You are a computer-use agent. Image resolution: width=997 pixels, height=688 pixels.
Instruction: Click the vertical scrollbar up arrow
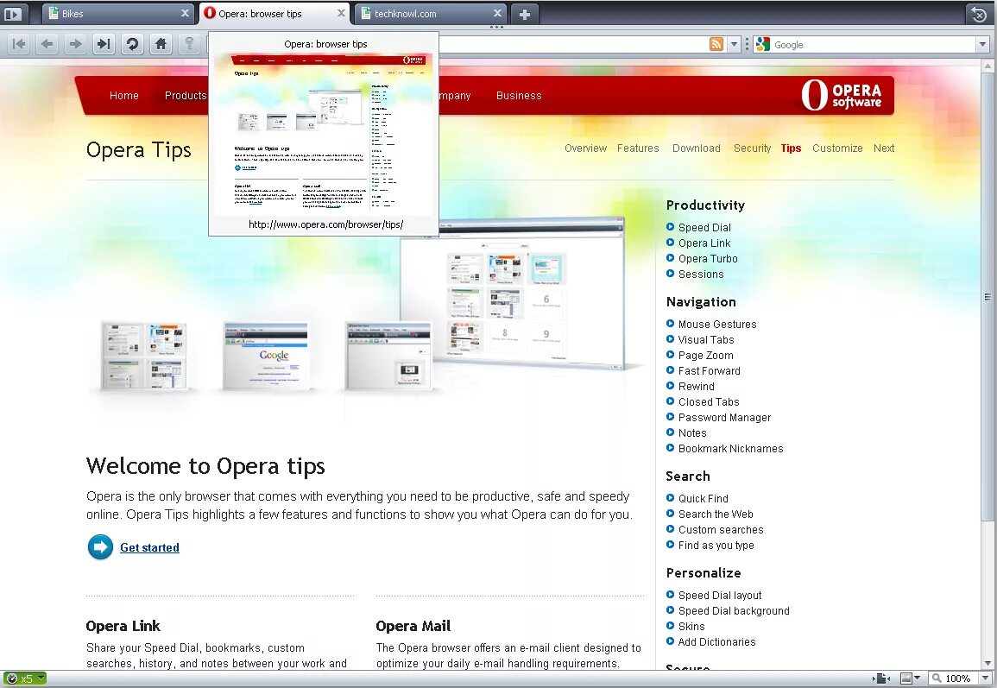point(988,66)
